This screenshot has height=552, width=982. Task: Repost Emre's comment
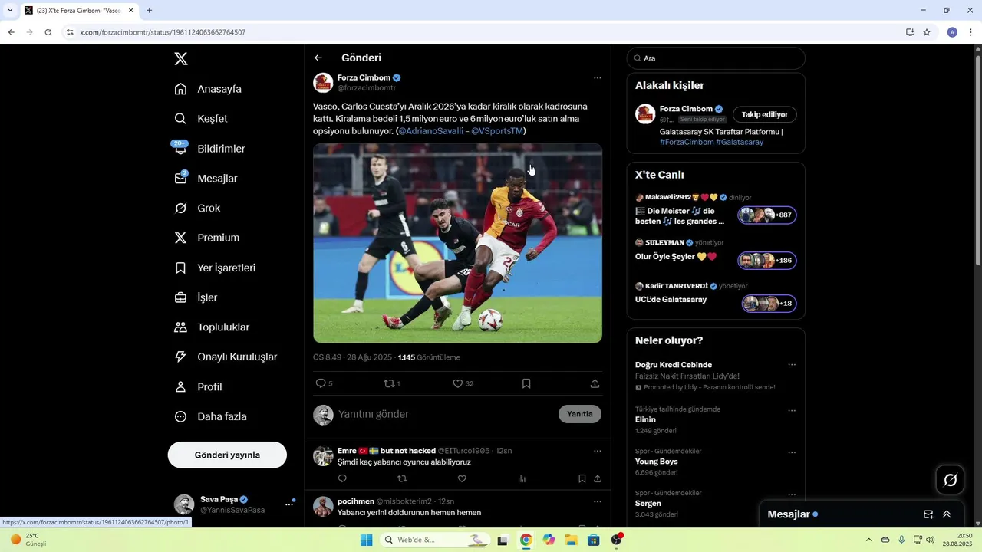402,479
